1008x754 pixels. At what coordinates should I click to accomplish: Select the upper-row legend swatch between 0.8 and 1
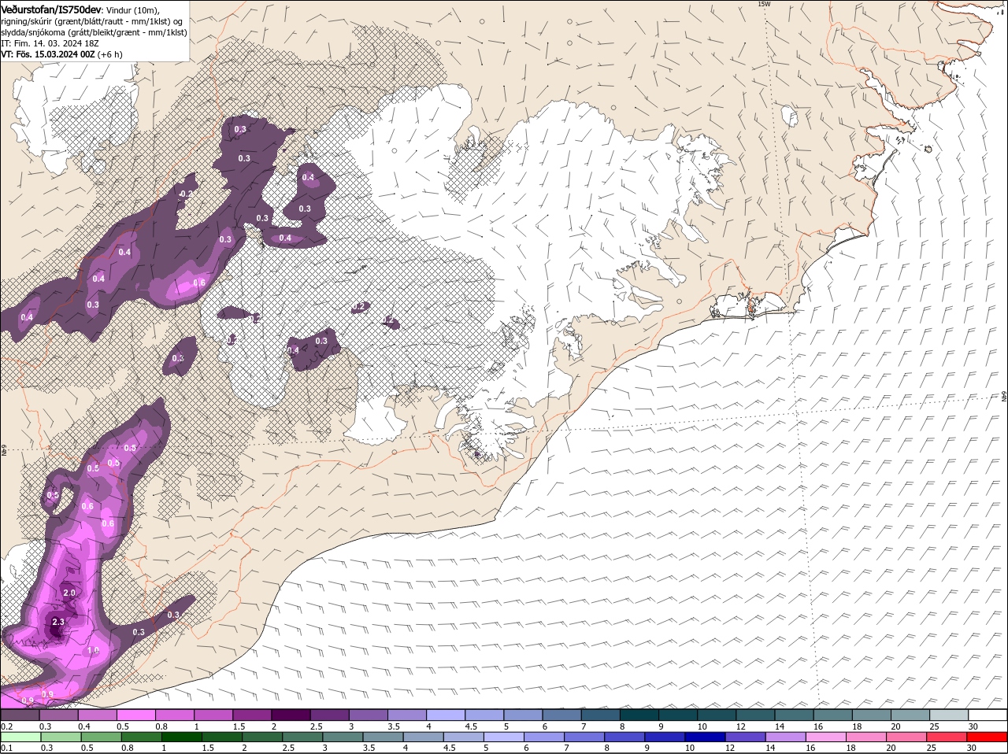click(x=174, y=715)
